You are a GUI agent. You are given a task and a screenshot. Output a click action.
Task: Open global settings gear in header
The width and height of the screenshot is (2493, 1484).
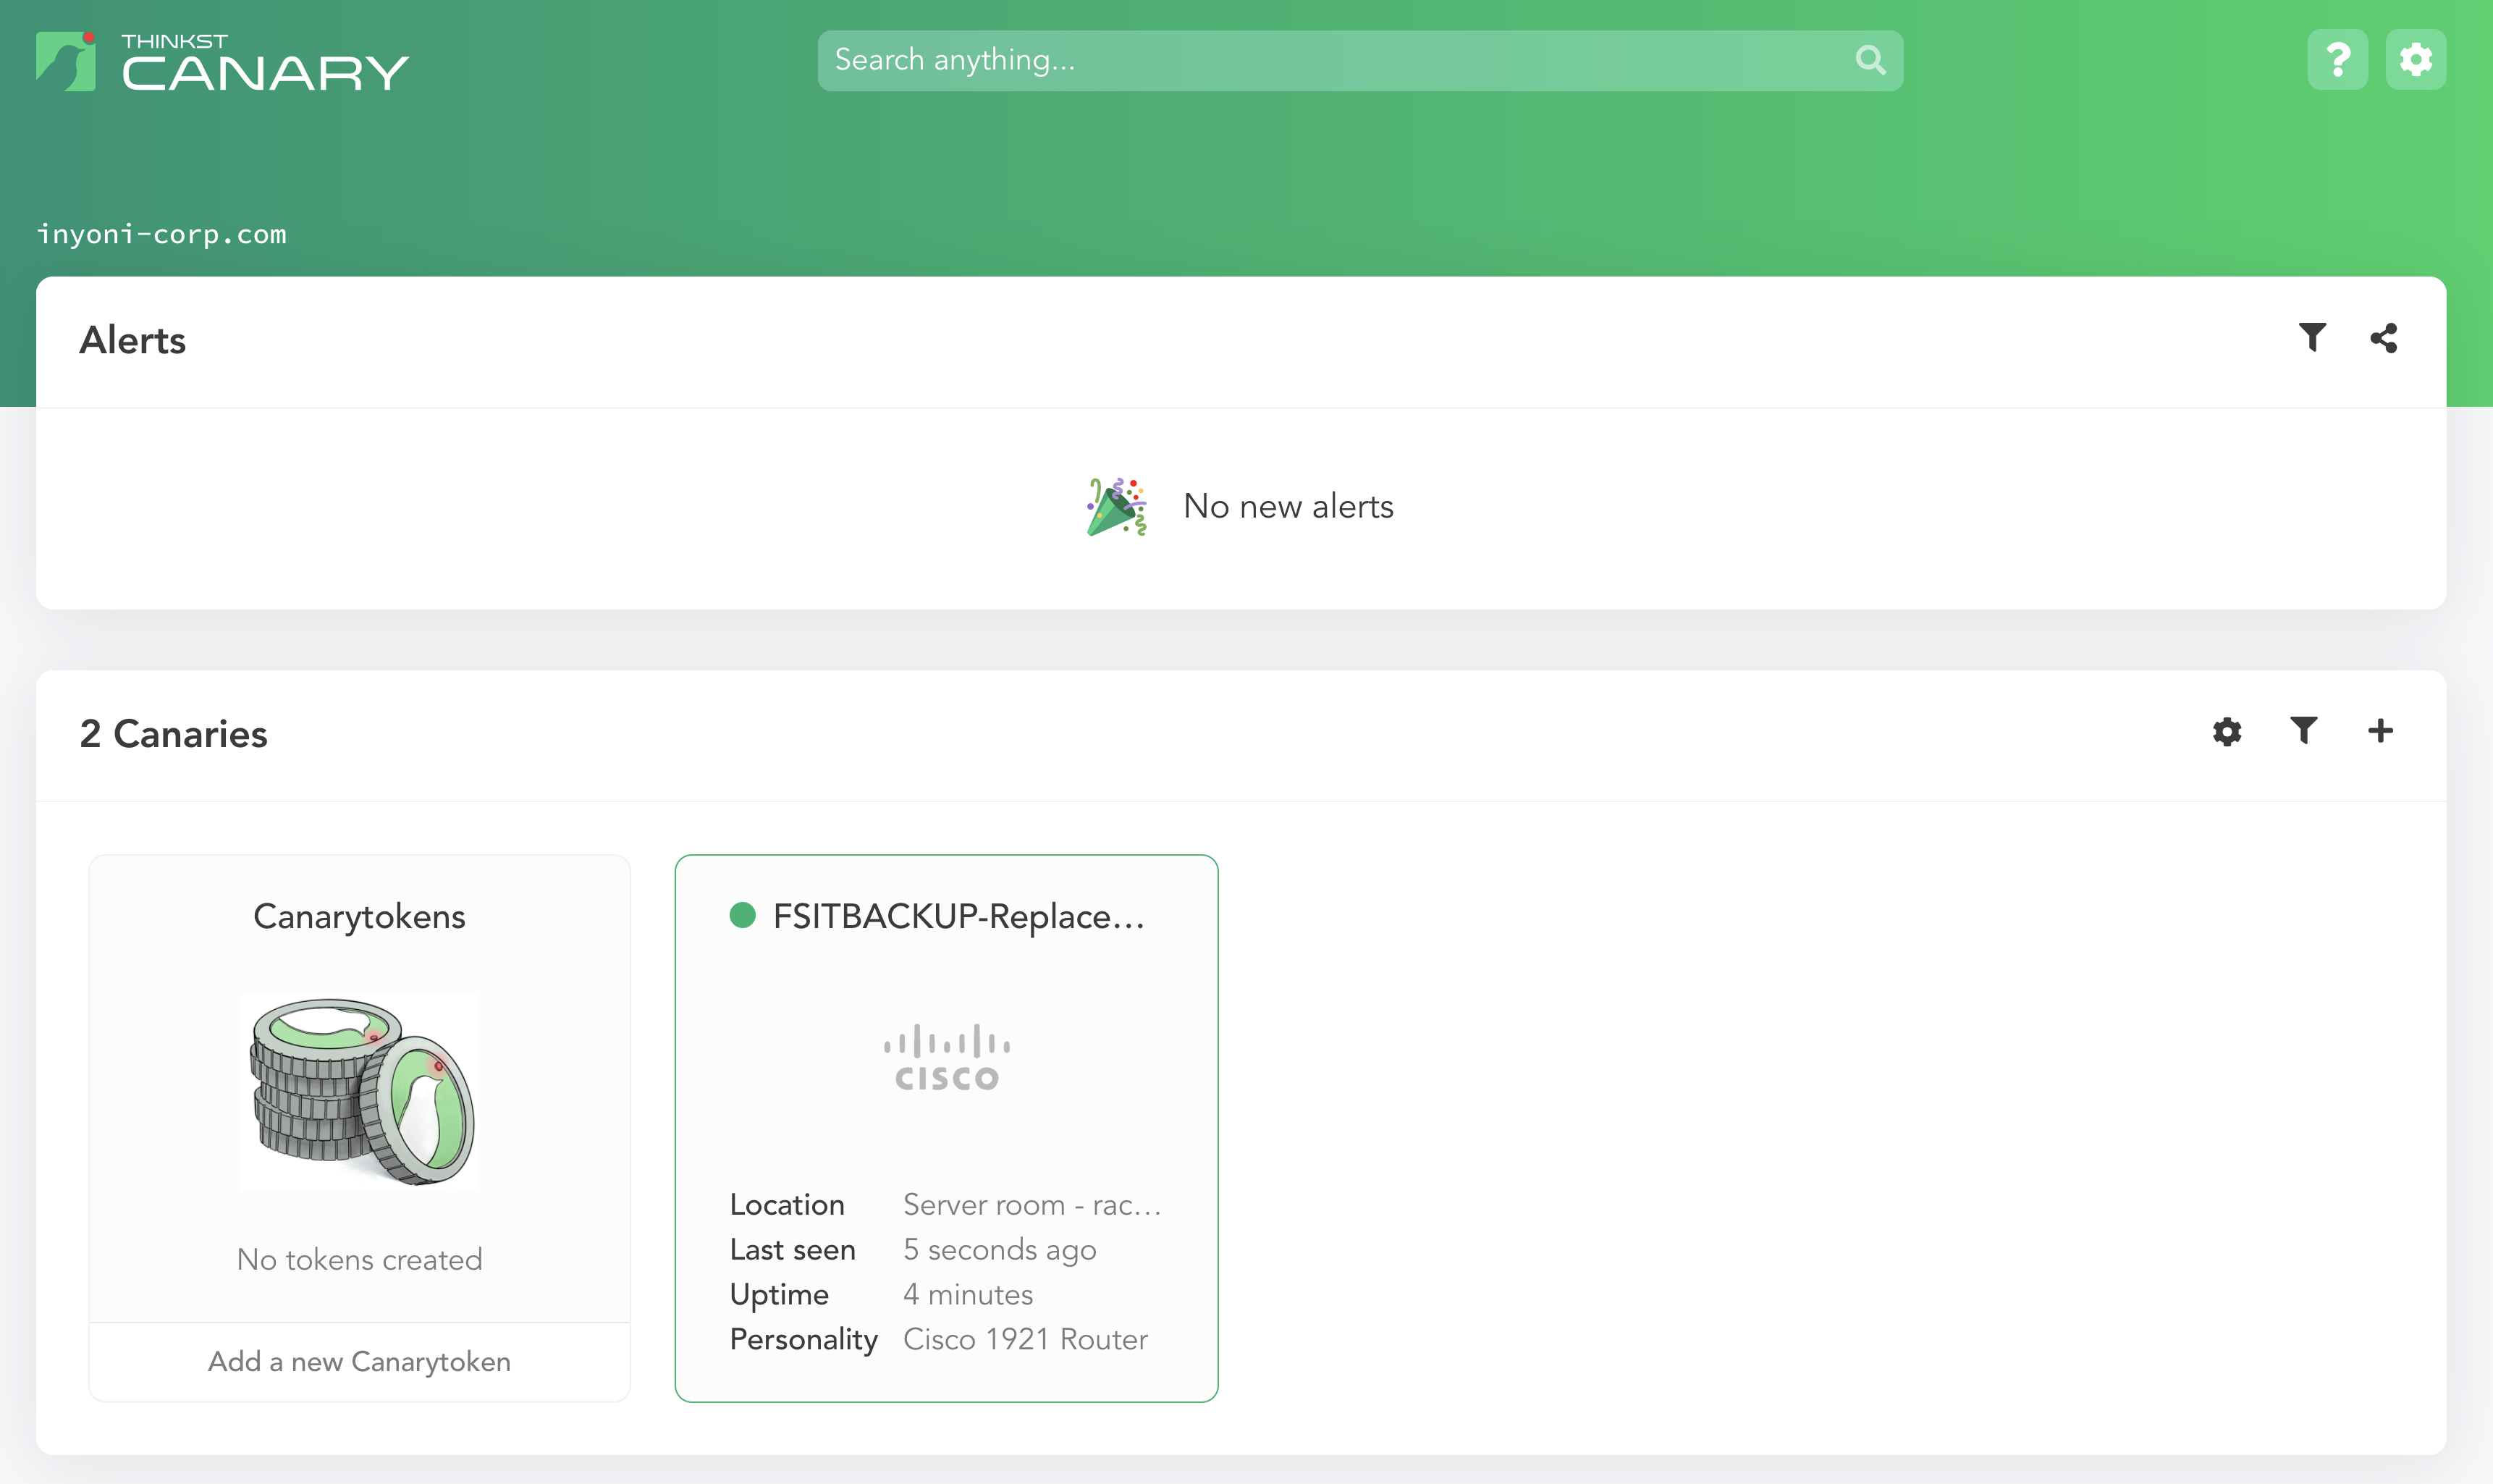click(2415, 60)
